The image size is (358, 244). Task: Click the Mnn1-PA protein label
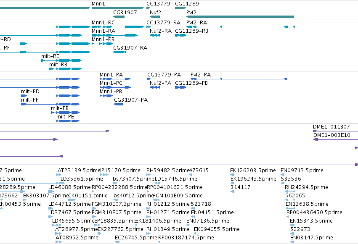111,75
